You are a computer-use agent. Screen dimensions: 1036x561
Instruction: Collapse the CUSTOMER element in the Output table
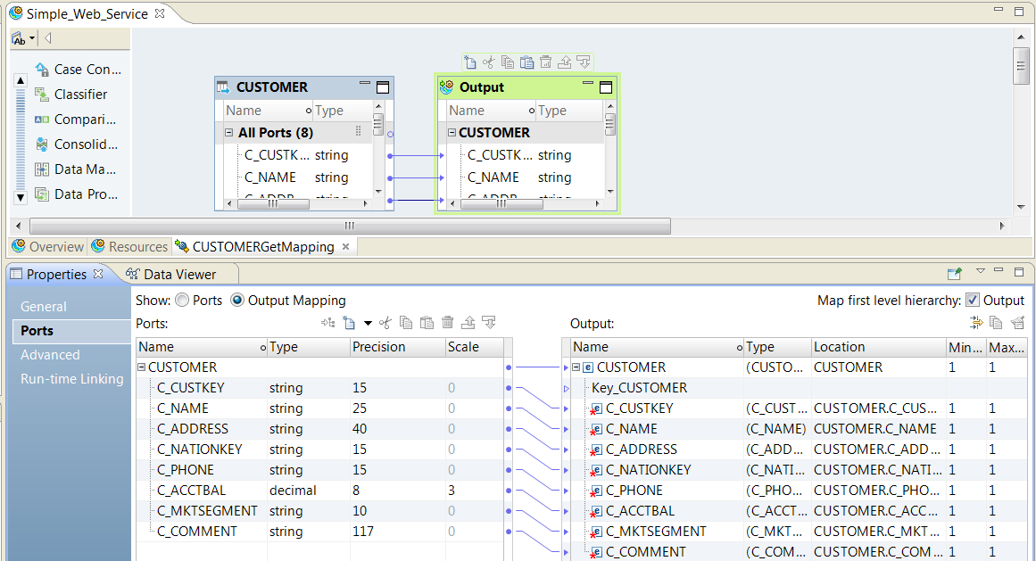click(x=576, y=367)
